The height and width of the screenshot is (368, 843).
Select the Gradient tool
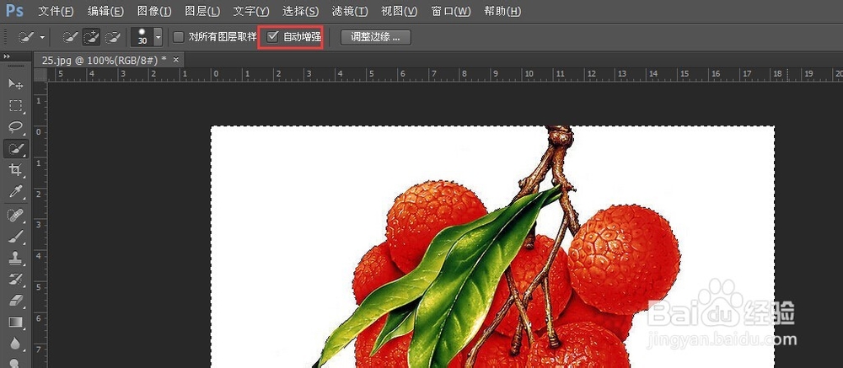tap(15, 322)
